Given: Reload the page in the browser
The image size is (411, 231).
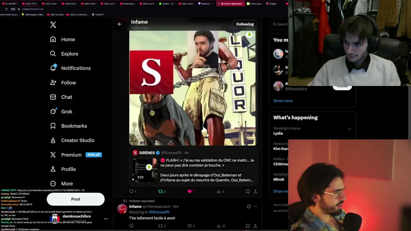Looking at the screenshot, I should (6, 9).
